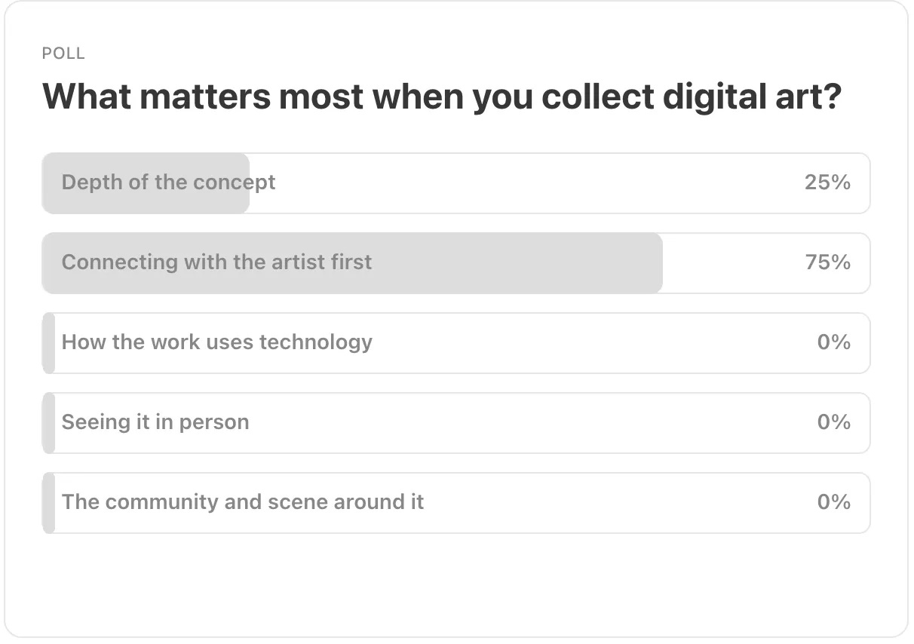Click the gray fill on the 75% bar
This screenshot has height=644, width=914.
tap(352, 263)
